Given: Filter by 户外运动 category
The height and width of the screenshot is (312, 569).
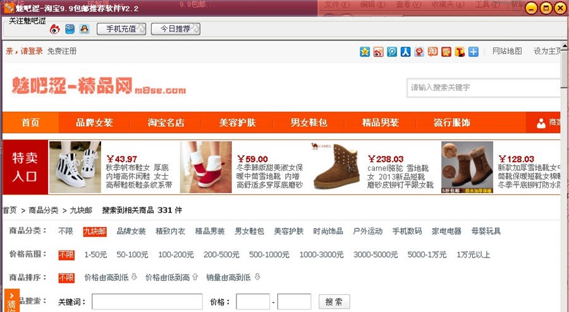Looking at the screenshot, I should tap(367, 231).
